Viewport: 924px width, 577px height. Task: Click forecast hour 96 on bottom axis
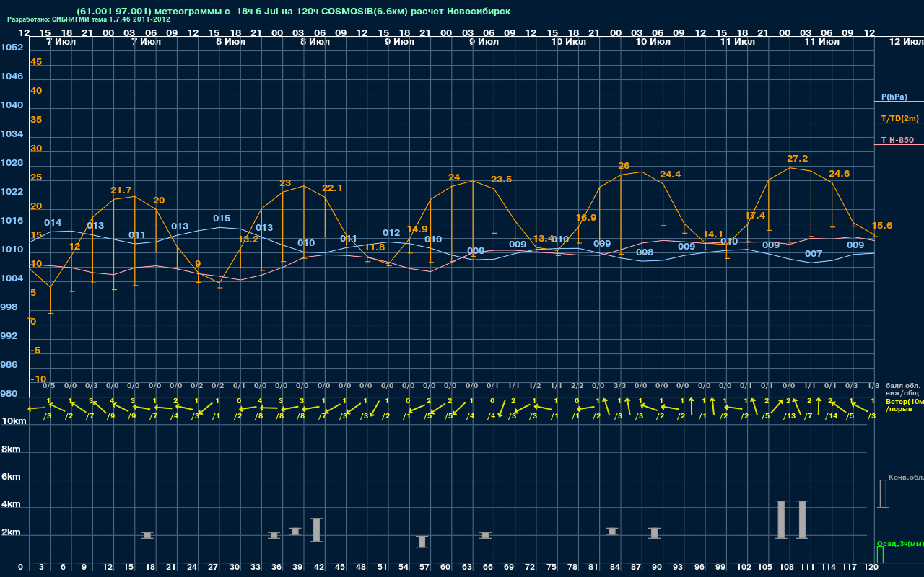699,568
